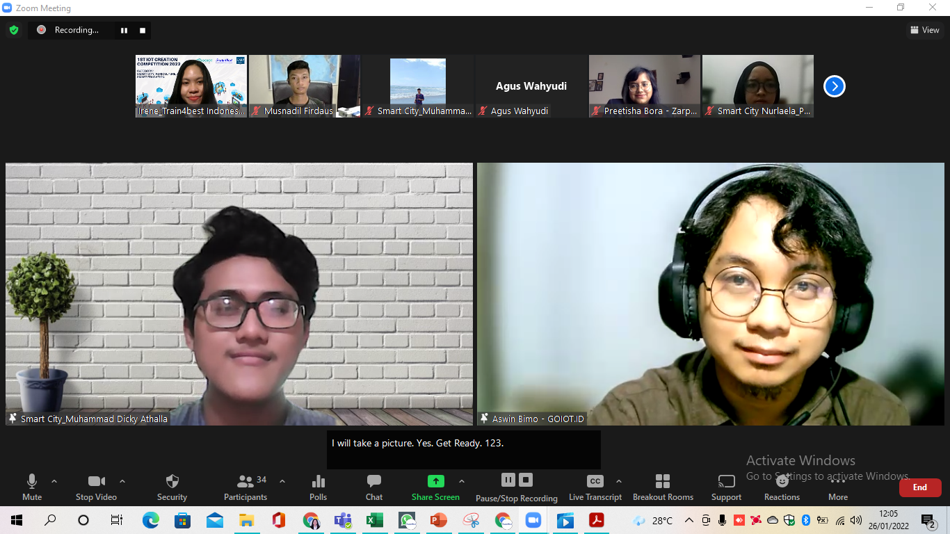Click the Recording... status label
Image resolution: width=950 pixels, height=534 pixels.
77,30
